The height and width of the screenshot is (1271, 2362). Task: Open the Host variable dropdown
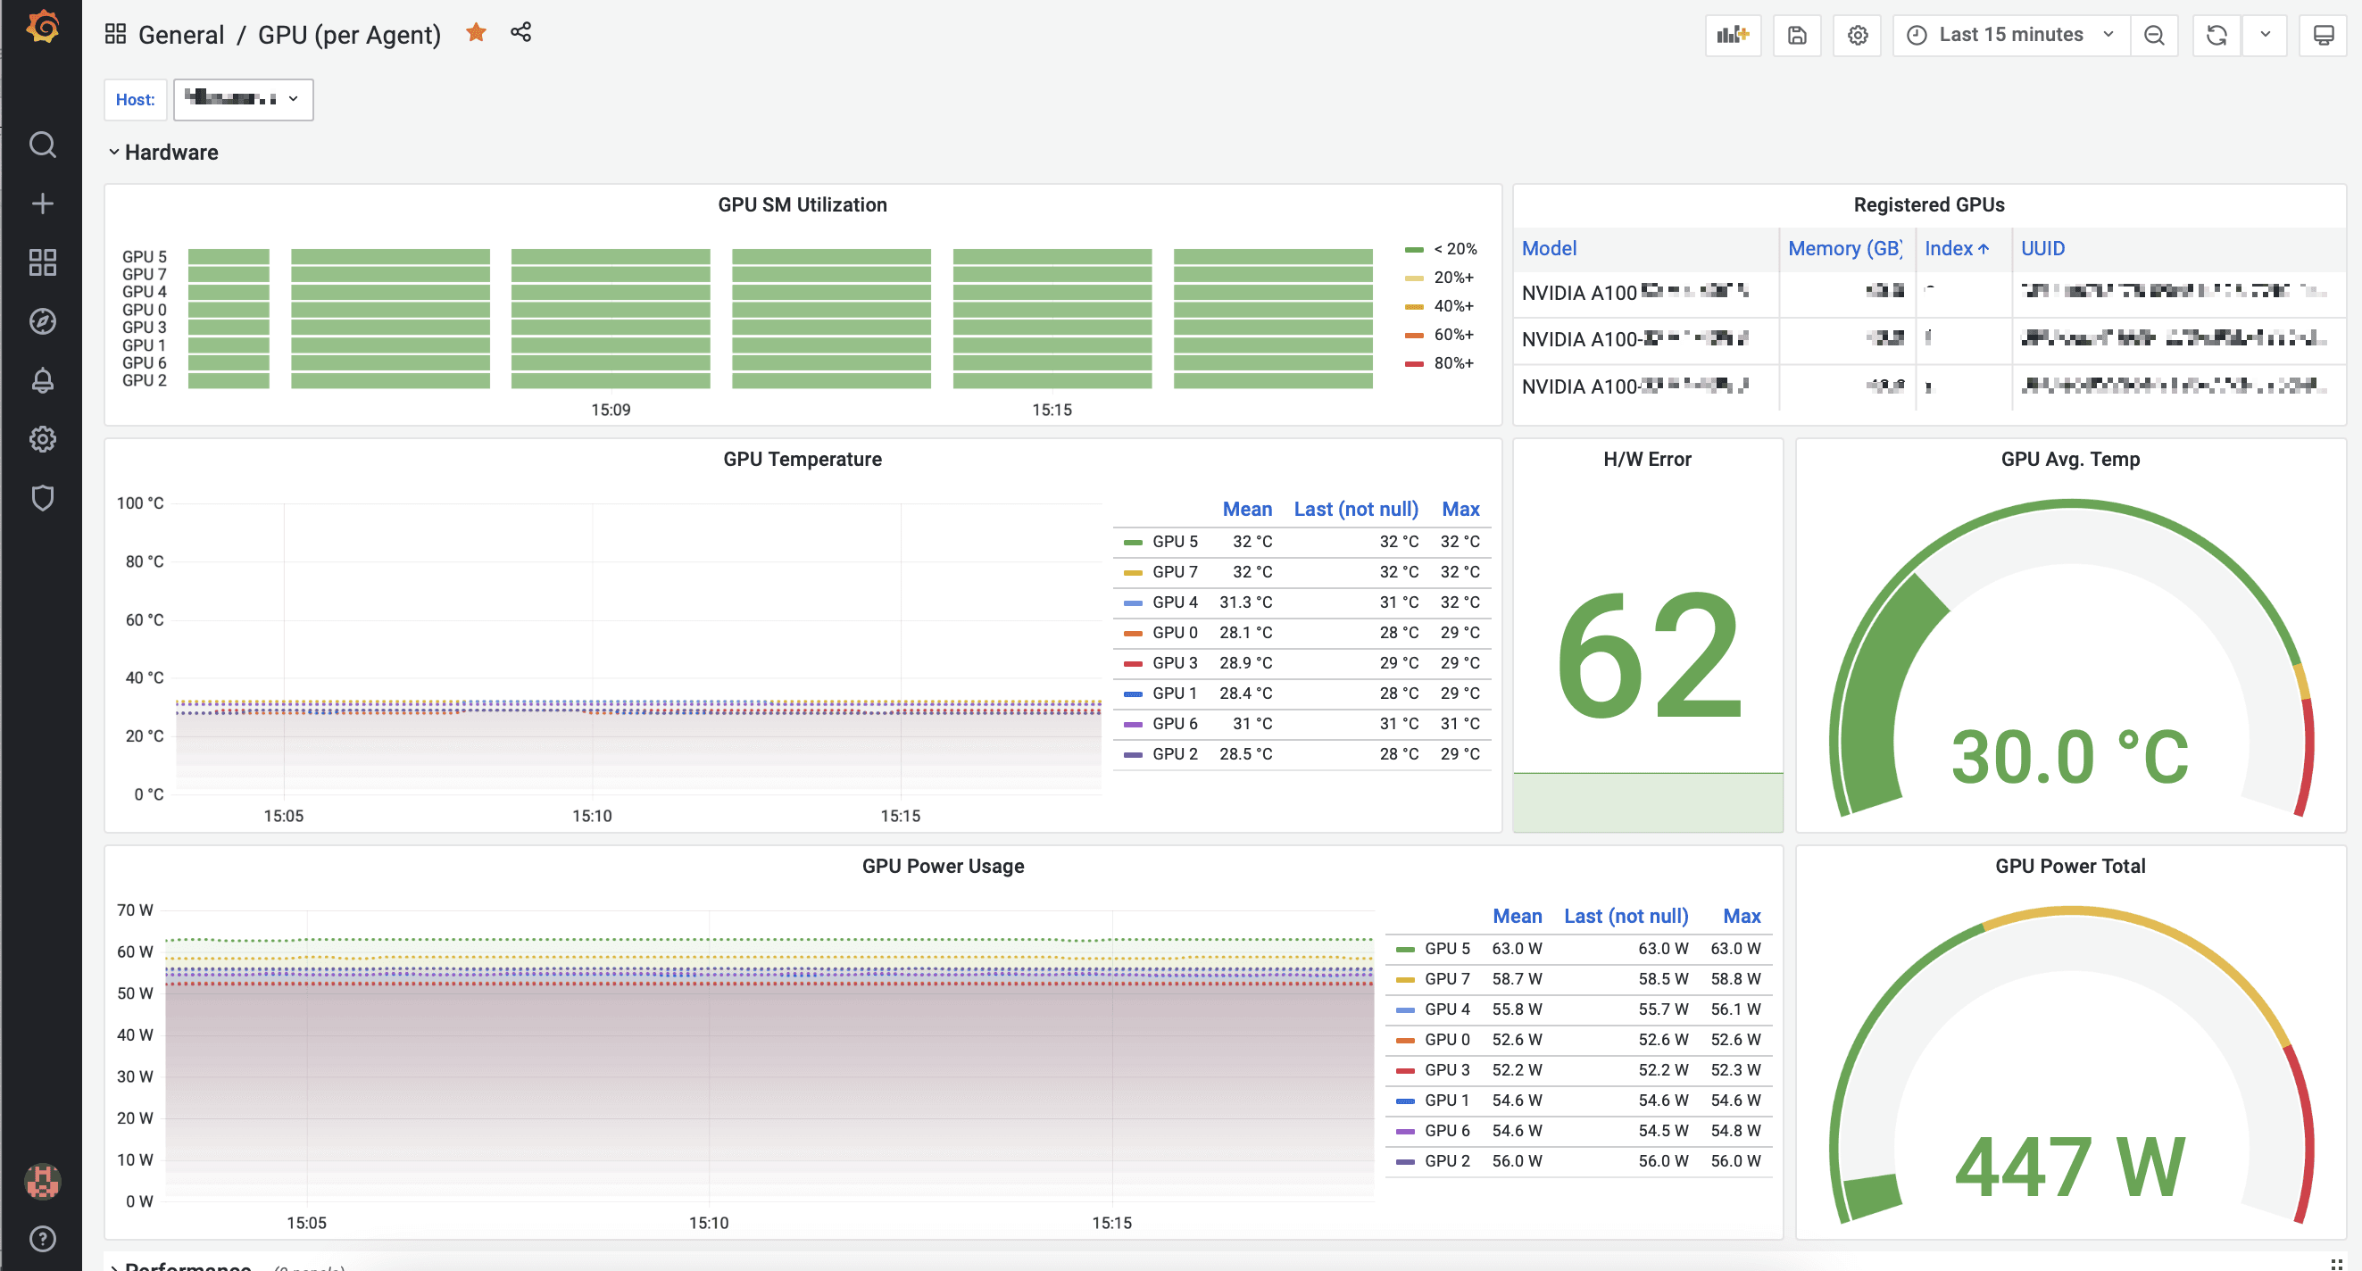point(243,99)
